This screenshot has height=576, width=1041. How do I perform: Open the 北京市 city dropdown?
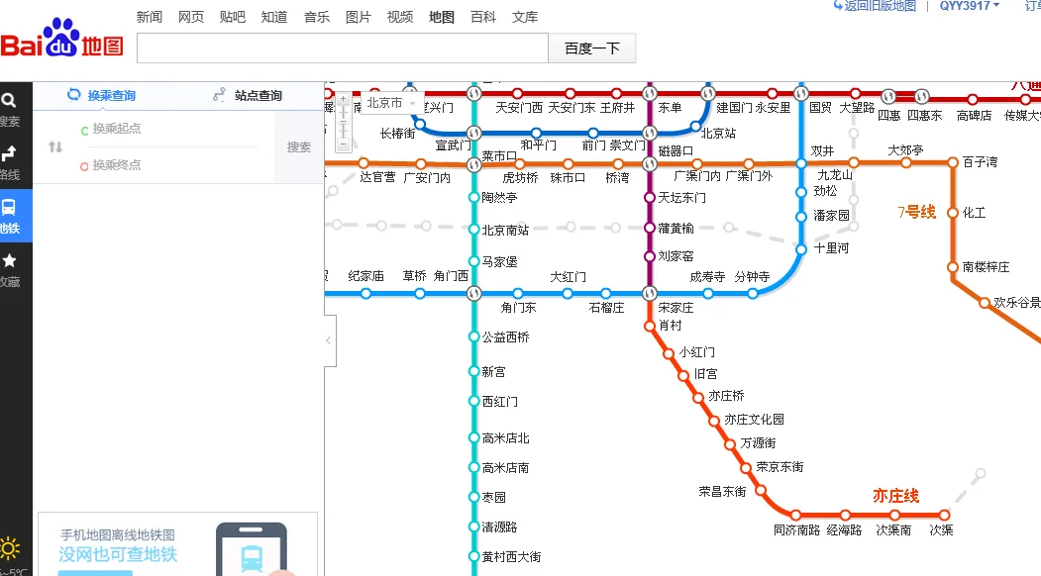[394, 102]
